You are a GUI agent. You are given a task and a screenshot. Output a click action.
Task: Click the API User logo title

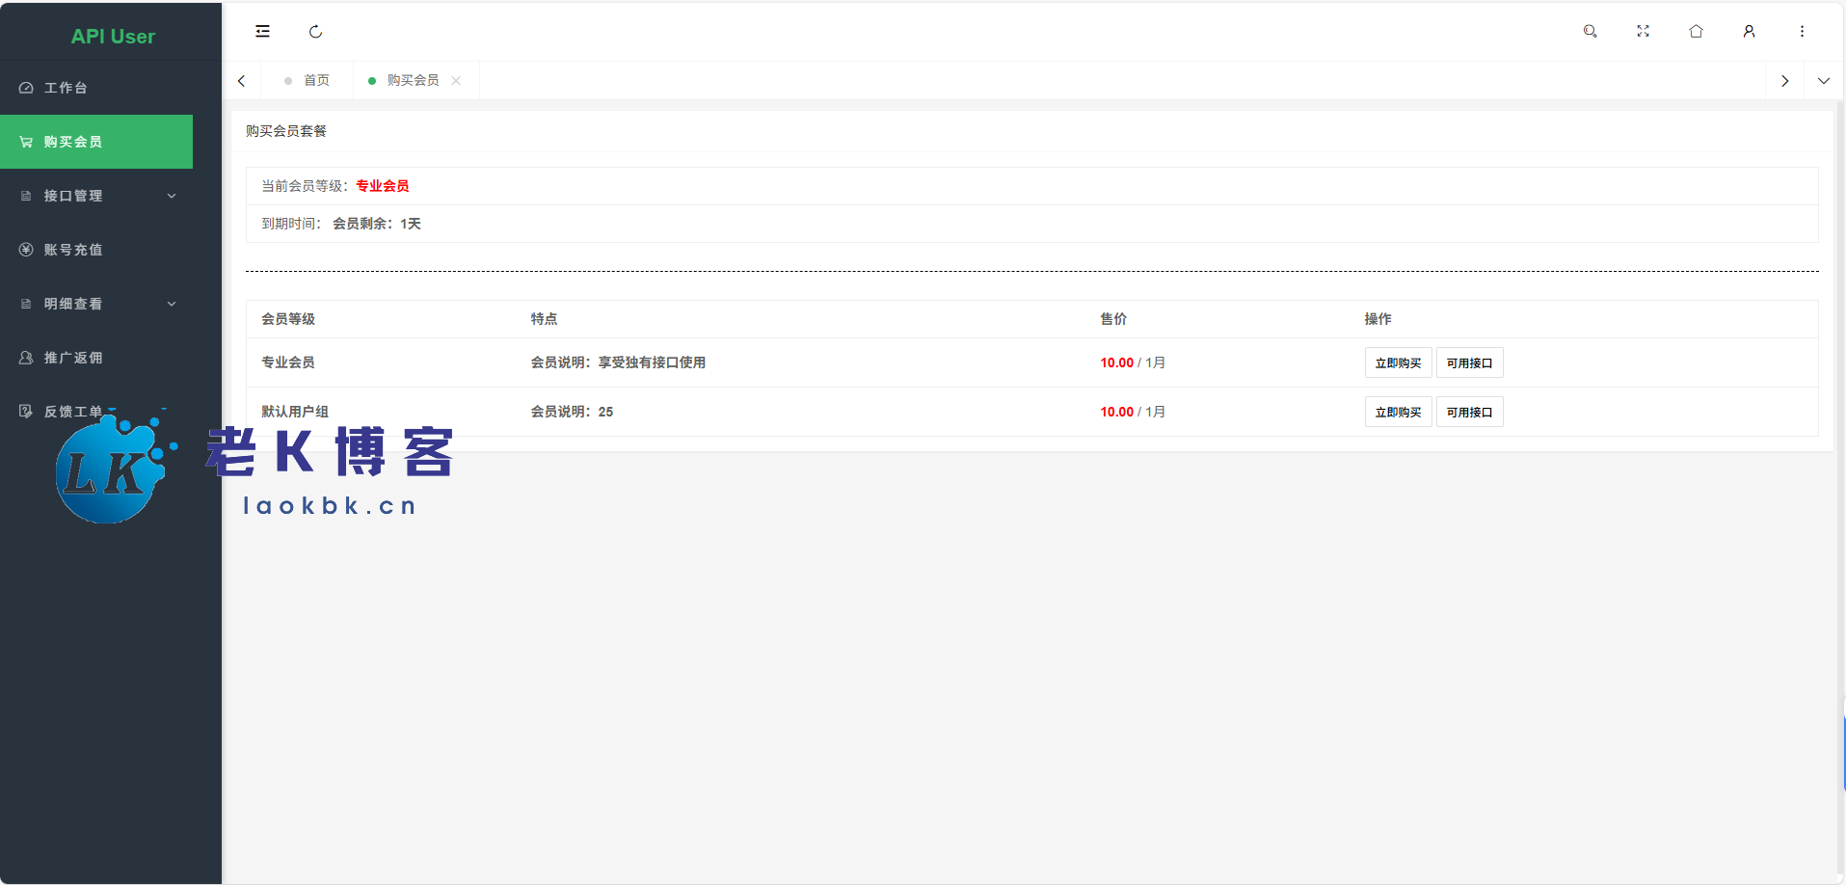(113, 37)
